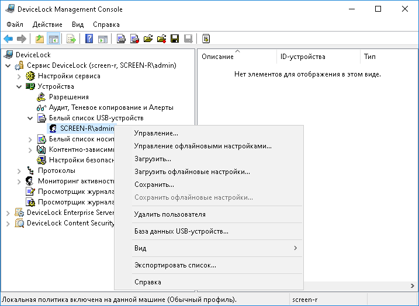The width and height of the screenshot is (419, 306).
Task: Expand the DeviceLock Content Security node
Action: [8, 224]
